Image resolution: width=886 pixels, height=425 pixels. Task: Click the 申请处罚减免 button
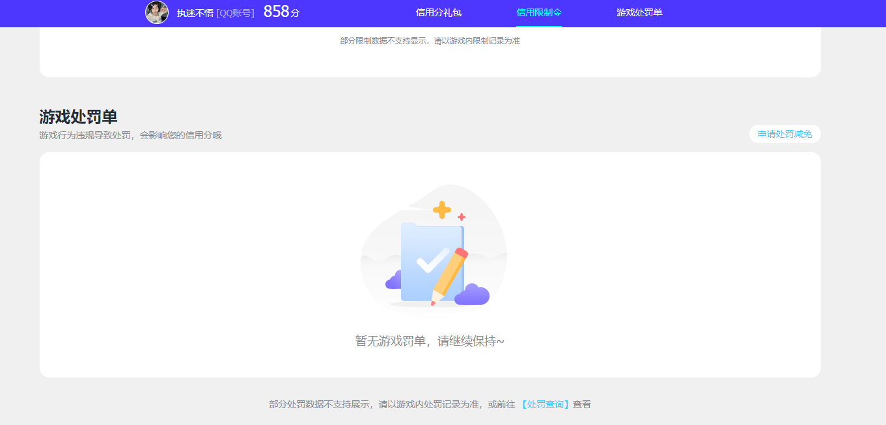(784, 133)
